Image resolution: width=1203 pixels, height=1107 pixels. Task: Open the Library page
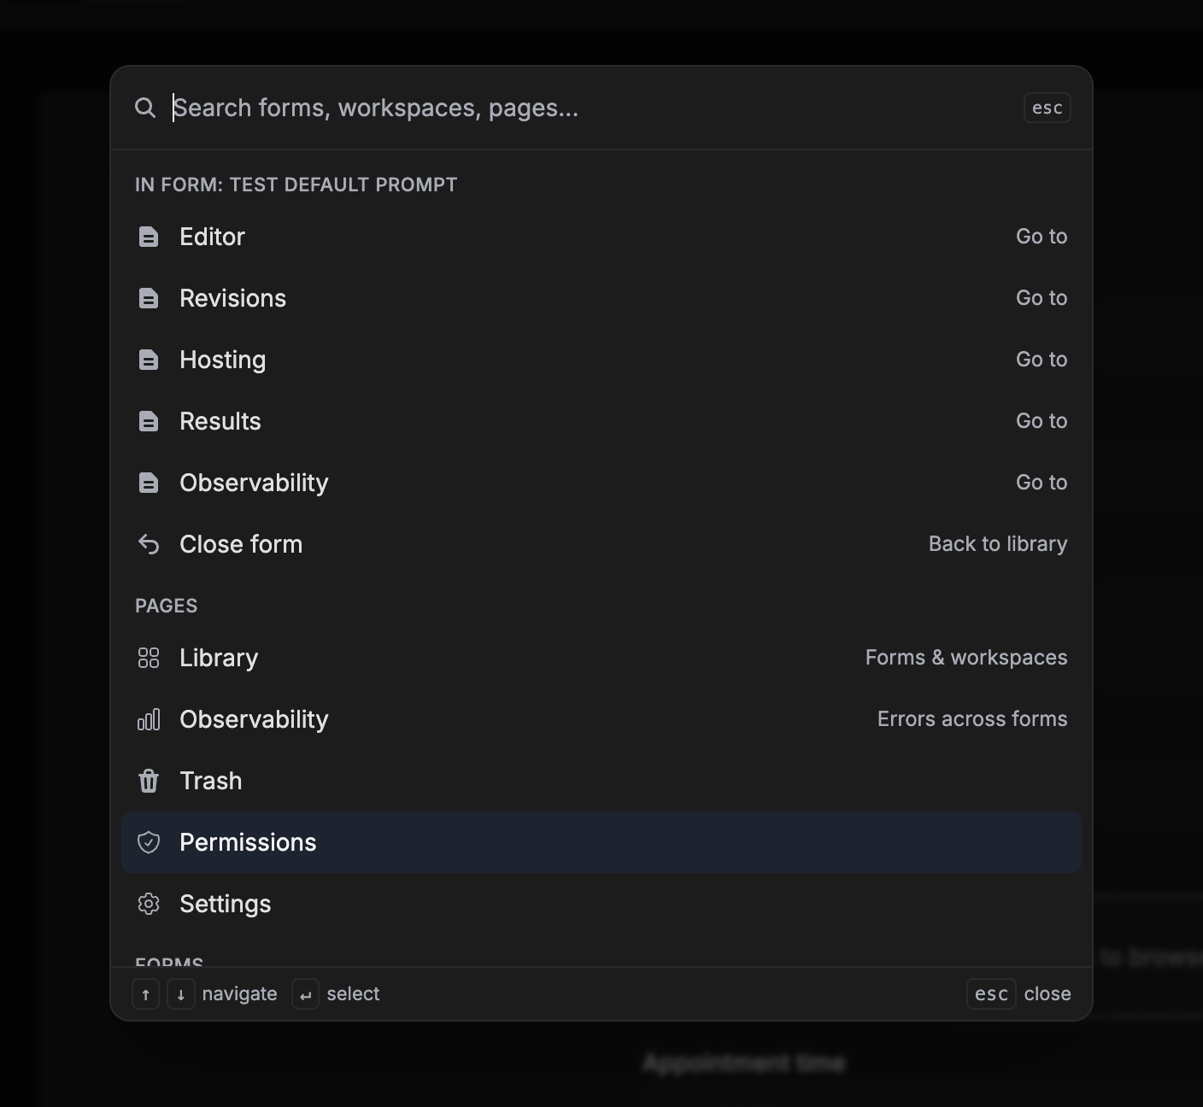click(601, 658)
